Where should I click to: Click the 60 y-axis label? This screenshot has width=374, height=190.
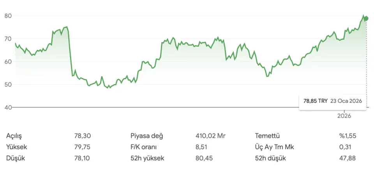[x=8, y=62]
